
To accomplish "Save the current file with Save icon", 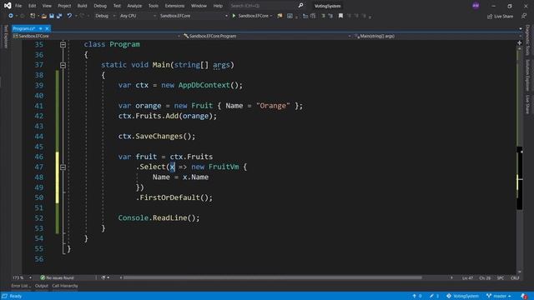I will 52,16.
